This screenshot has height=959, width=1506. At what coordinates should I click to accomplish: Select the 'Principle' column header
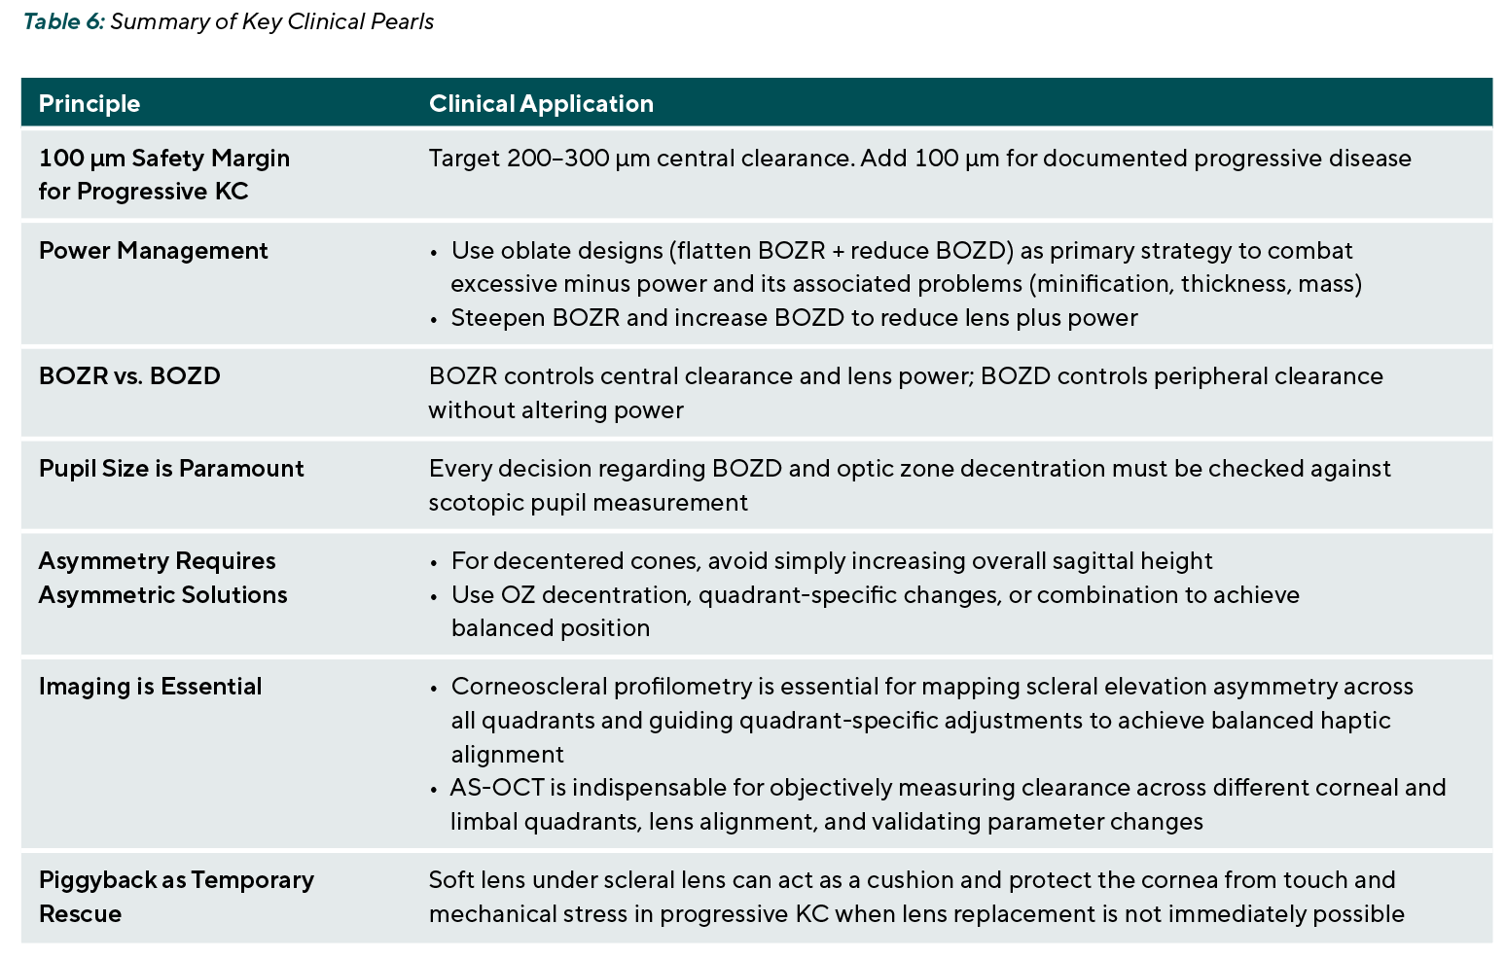(90, 103)
